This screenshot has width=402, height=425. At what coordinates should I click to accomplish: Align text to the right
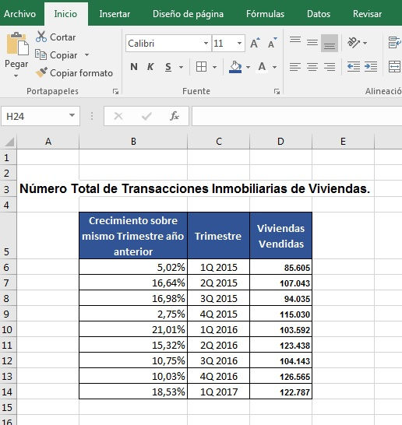[330, 67]
